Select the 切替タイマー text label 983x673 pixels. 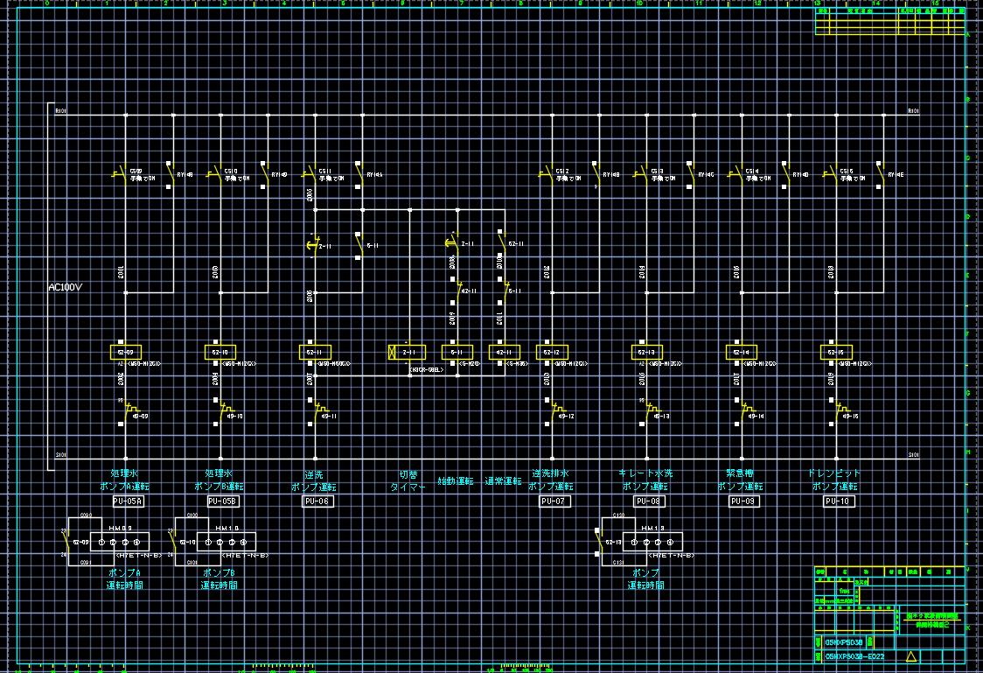point(407,480)
